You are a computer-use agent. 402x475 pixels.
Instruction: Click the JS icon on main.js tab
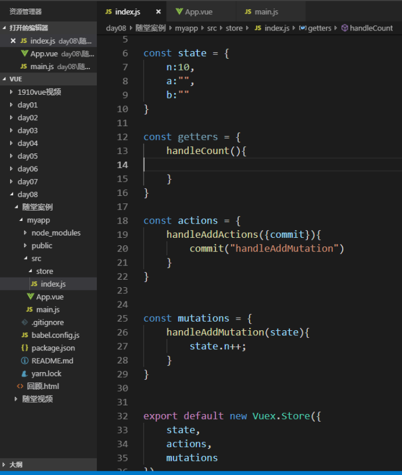(x=248, y=11)
